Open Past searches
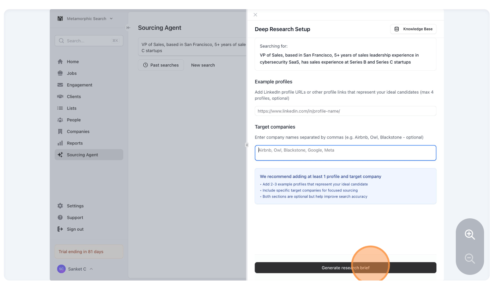The image size is (495, 289). [x=161, y=65]
